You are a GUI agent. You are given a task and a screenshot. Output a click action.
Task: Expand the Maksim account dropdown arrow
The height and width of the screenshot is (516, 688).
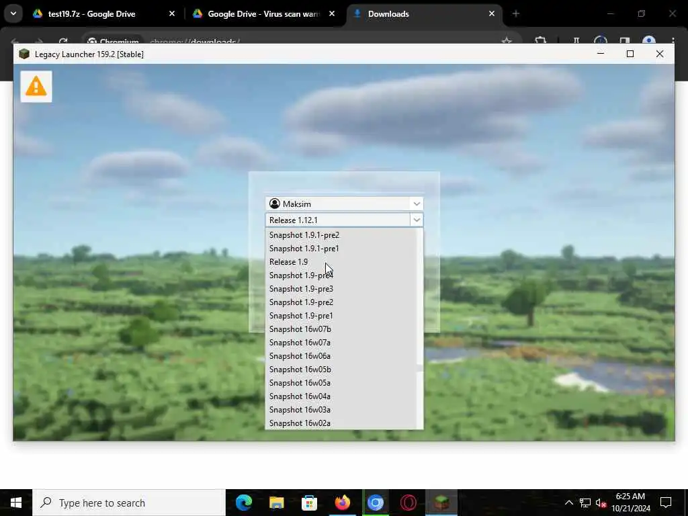pos(417,204)
